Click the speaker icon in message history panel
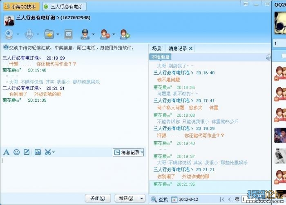The height and width of the screenshot is (205, 286). point(268,57)
